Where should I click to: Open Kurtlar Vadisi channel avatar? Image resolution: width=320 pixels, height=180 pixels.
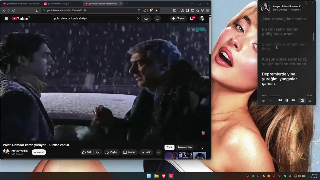click(x=6, y=152)
